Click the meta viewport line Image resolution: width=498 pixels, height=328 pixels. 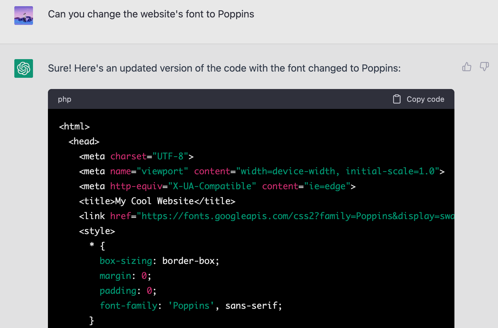point(262,171)
